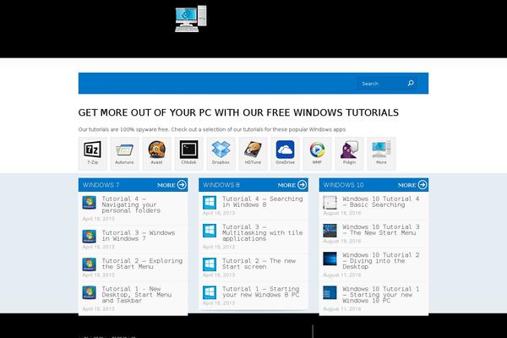Open Tutorial 1 – Starting your new Windows 8 PC
507x338 pixels.
tap(260, 292)
